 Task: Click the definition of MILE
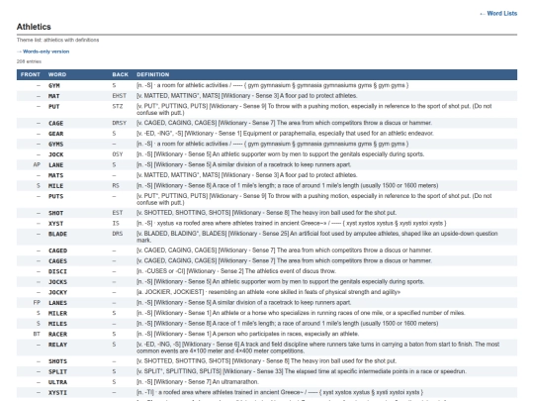pyautogui.click(x=288, y=186)
